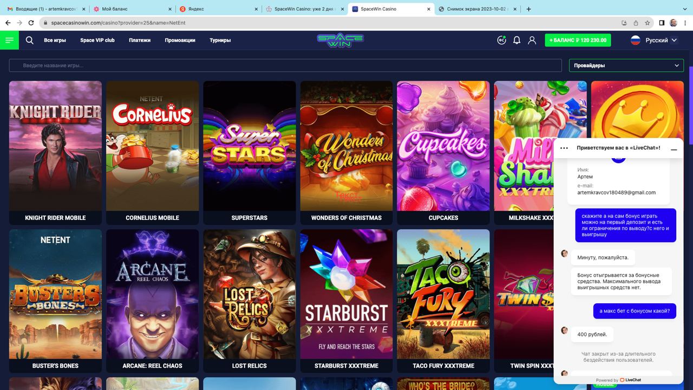The image size is (693, 390).
Task: Click chat message "400 рублей."
Action: click(592, 334)
